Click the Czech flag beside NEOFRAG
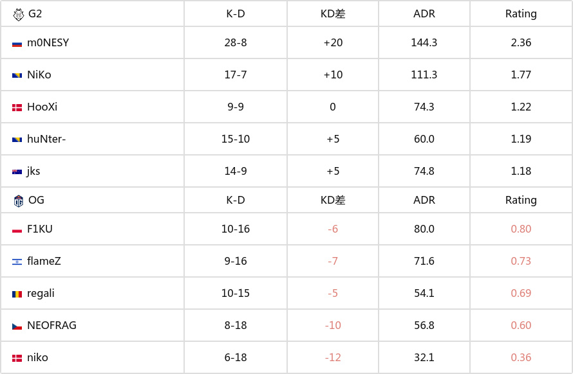This screenshot has width=573, height=374. pyautogui.click(x=17, y=326)
